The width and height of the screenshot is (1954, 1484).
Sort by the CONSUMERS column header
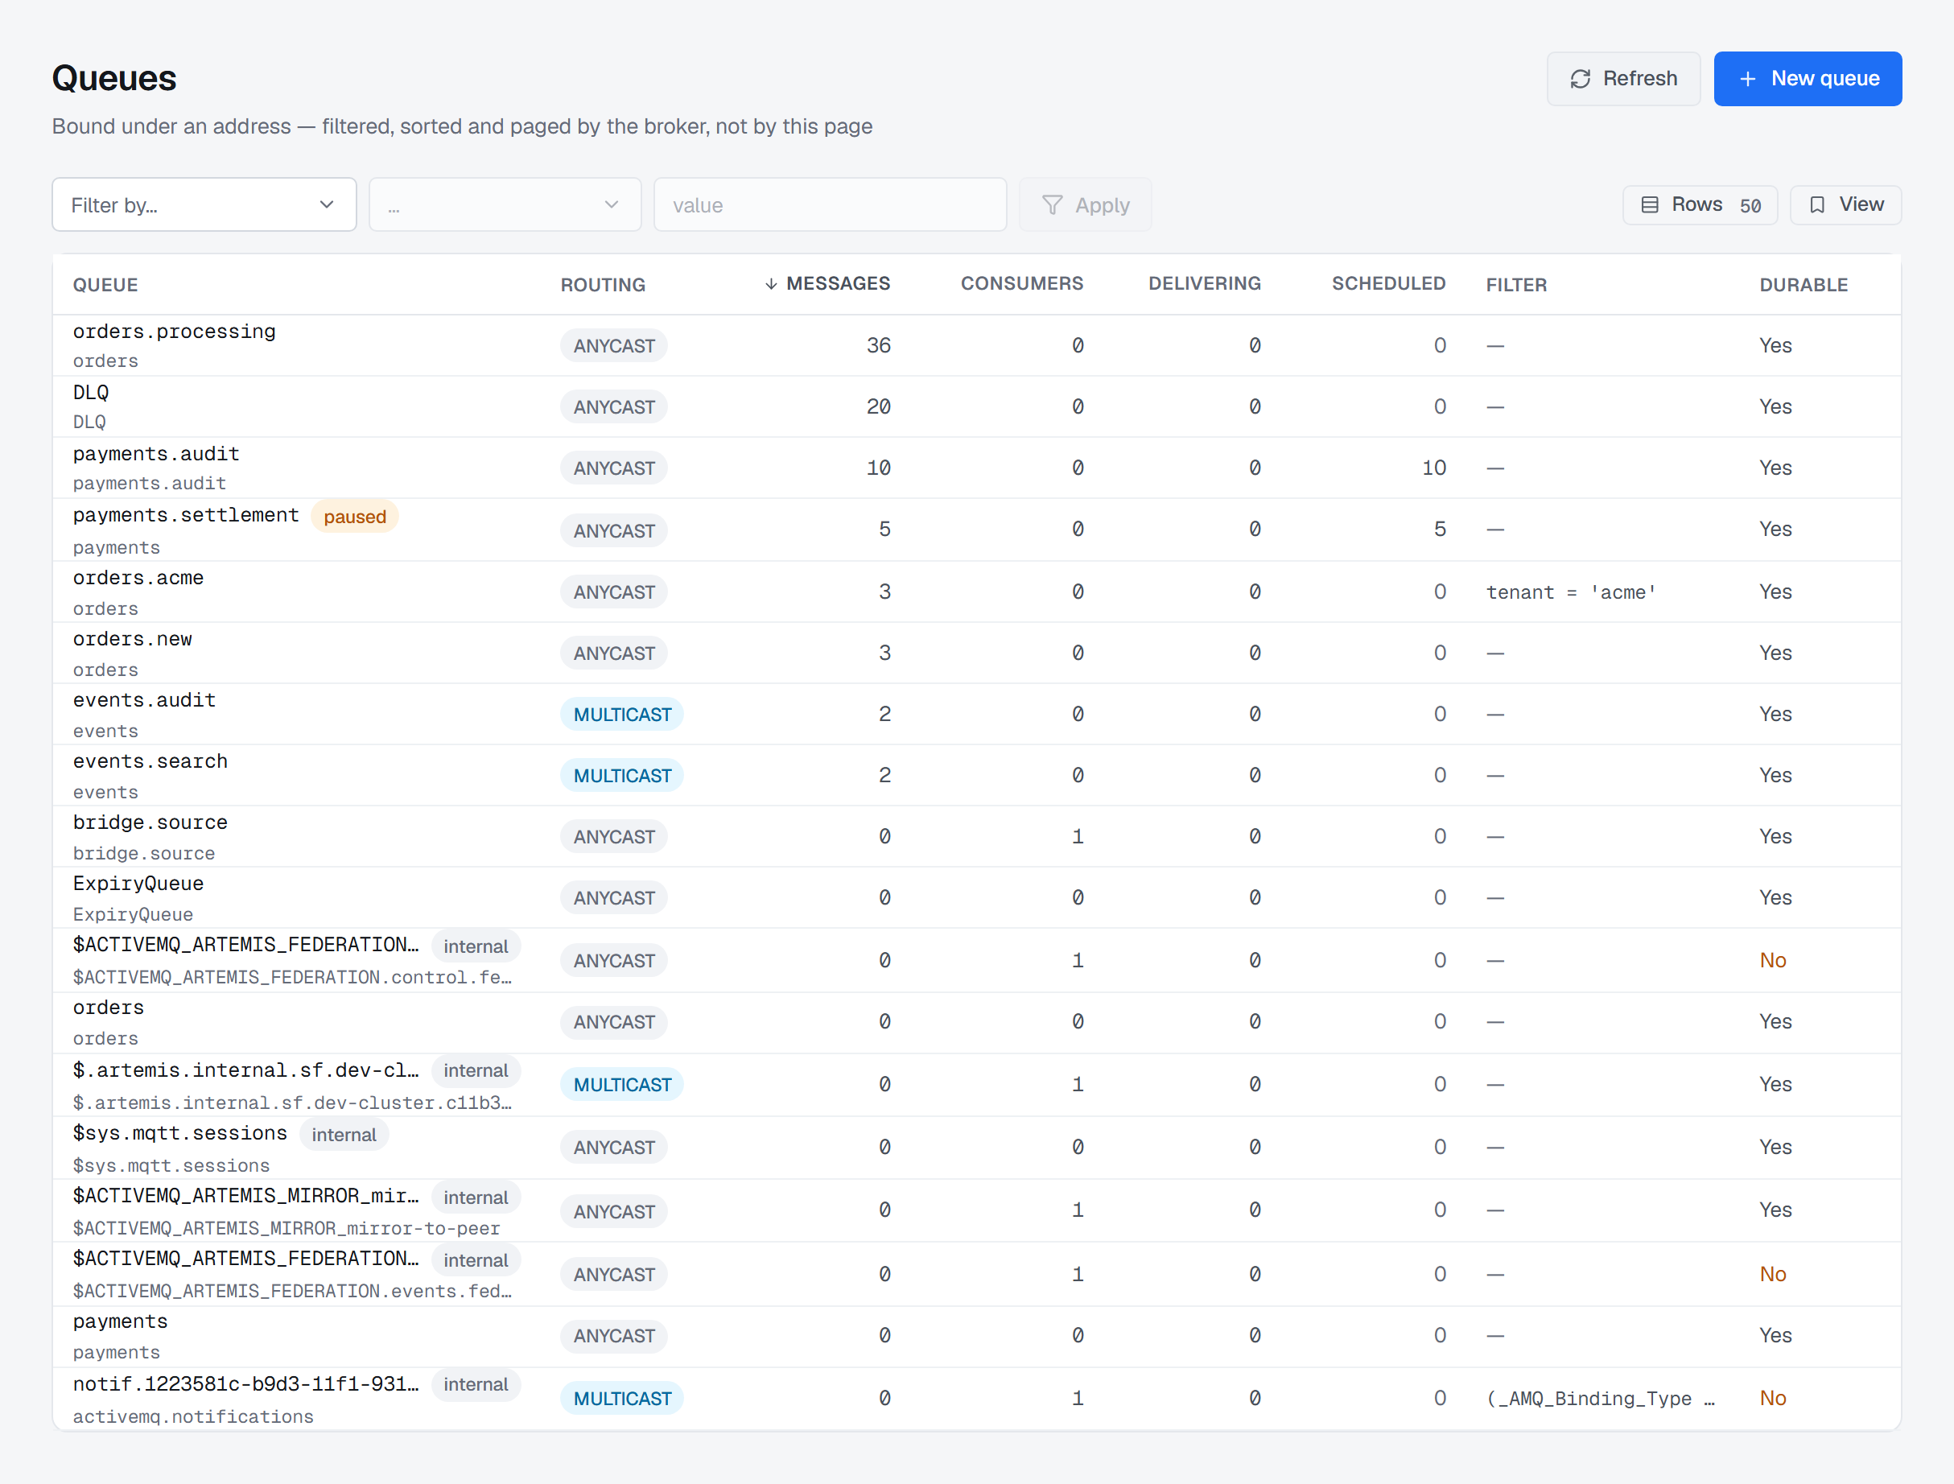point(1022,283)
